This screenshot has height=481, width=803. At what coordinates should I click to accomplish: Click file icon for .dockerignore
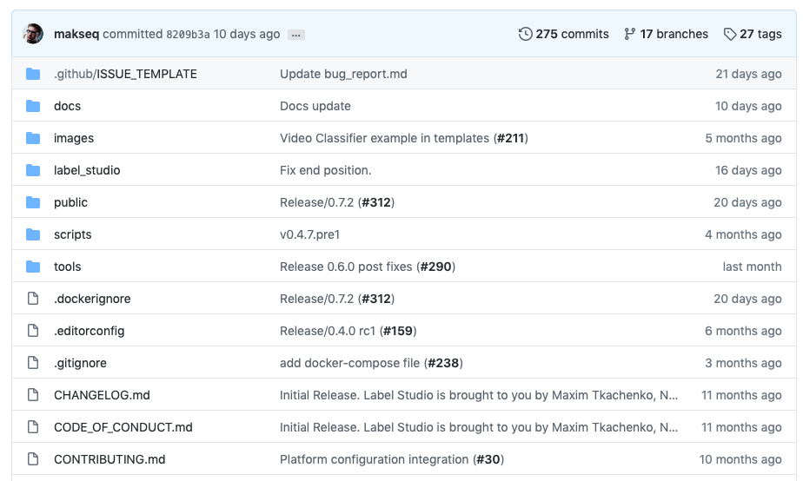coord(33,299)
